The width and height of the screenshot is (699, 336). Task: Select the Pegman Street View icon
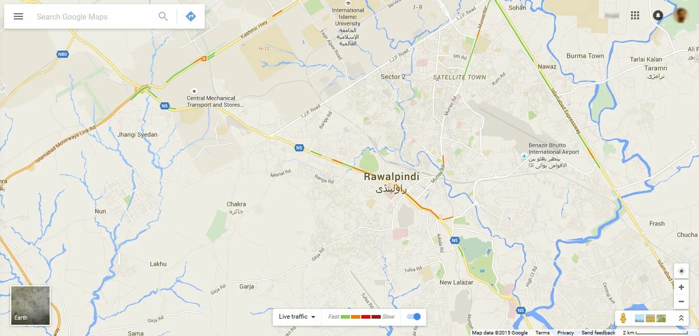pos(623,318)
